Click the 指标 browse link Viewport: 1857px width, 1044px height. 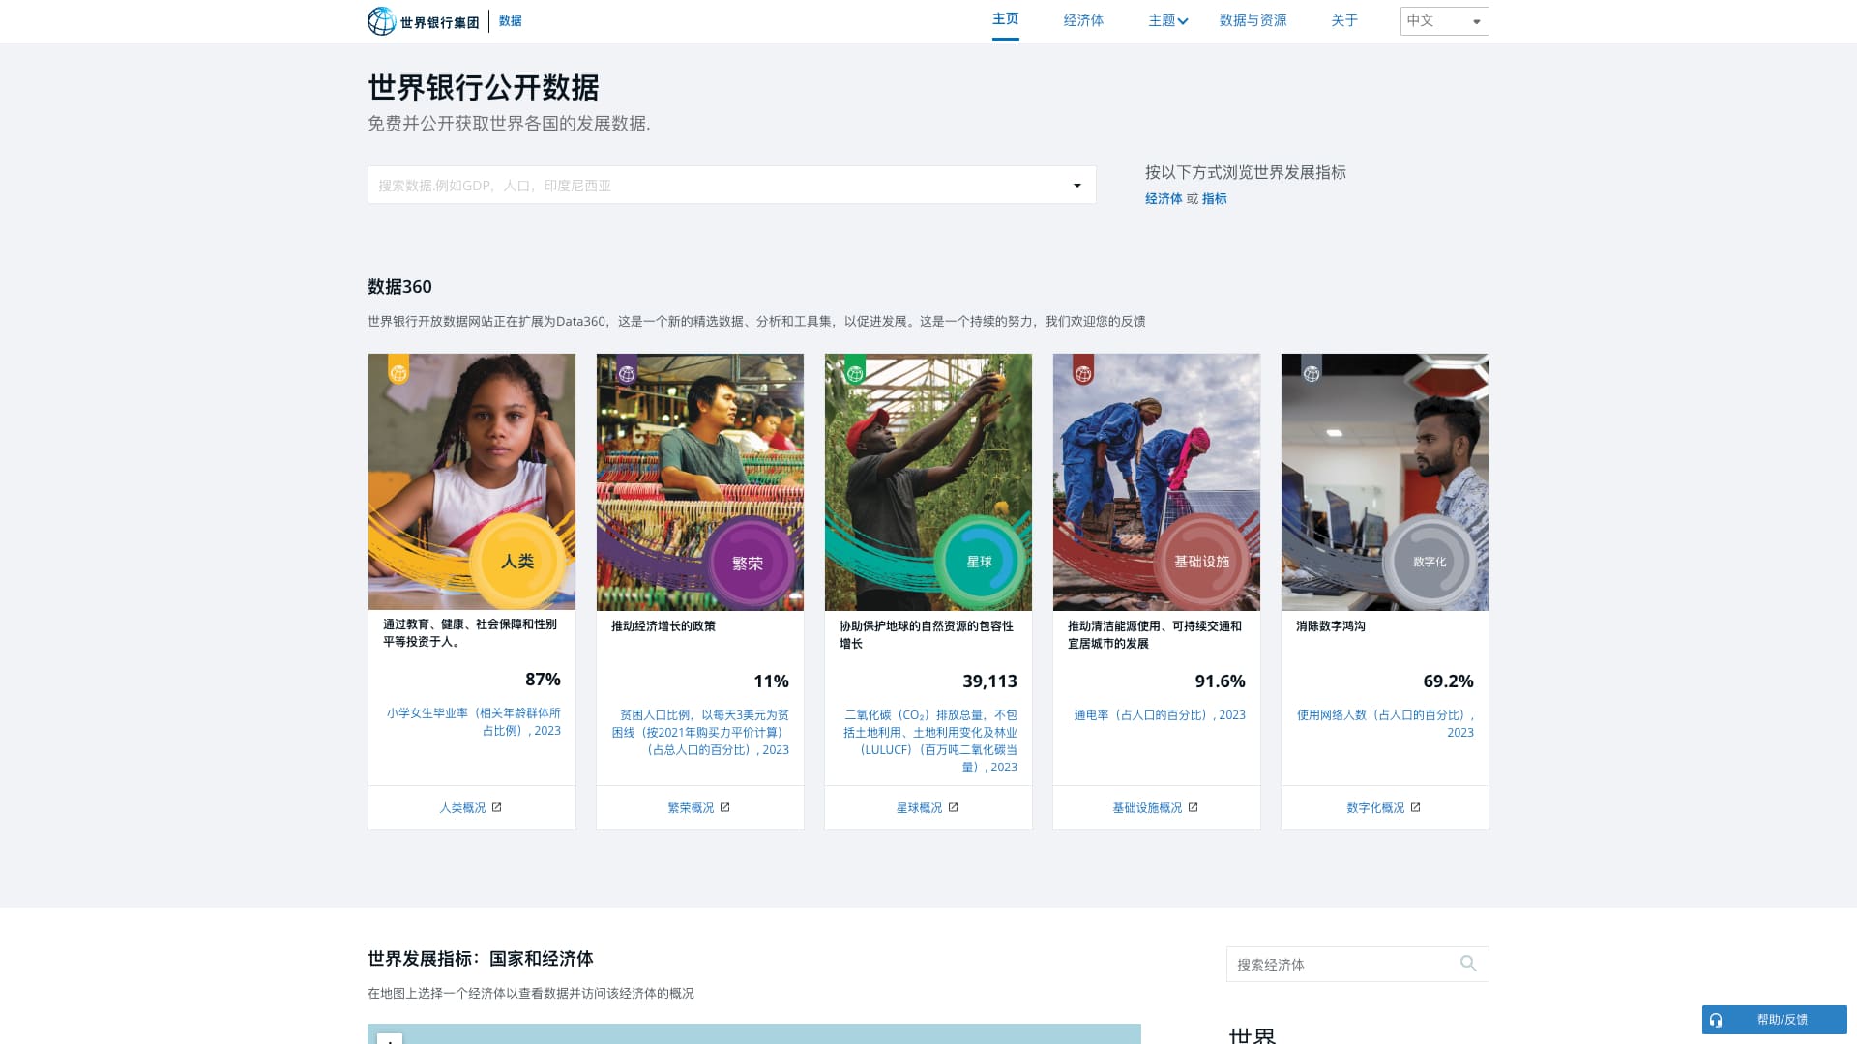pos(1215,198)
